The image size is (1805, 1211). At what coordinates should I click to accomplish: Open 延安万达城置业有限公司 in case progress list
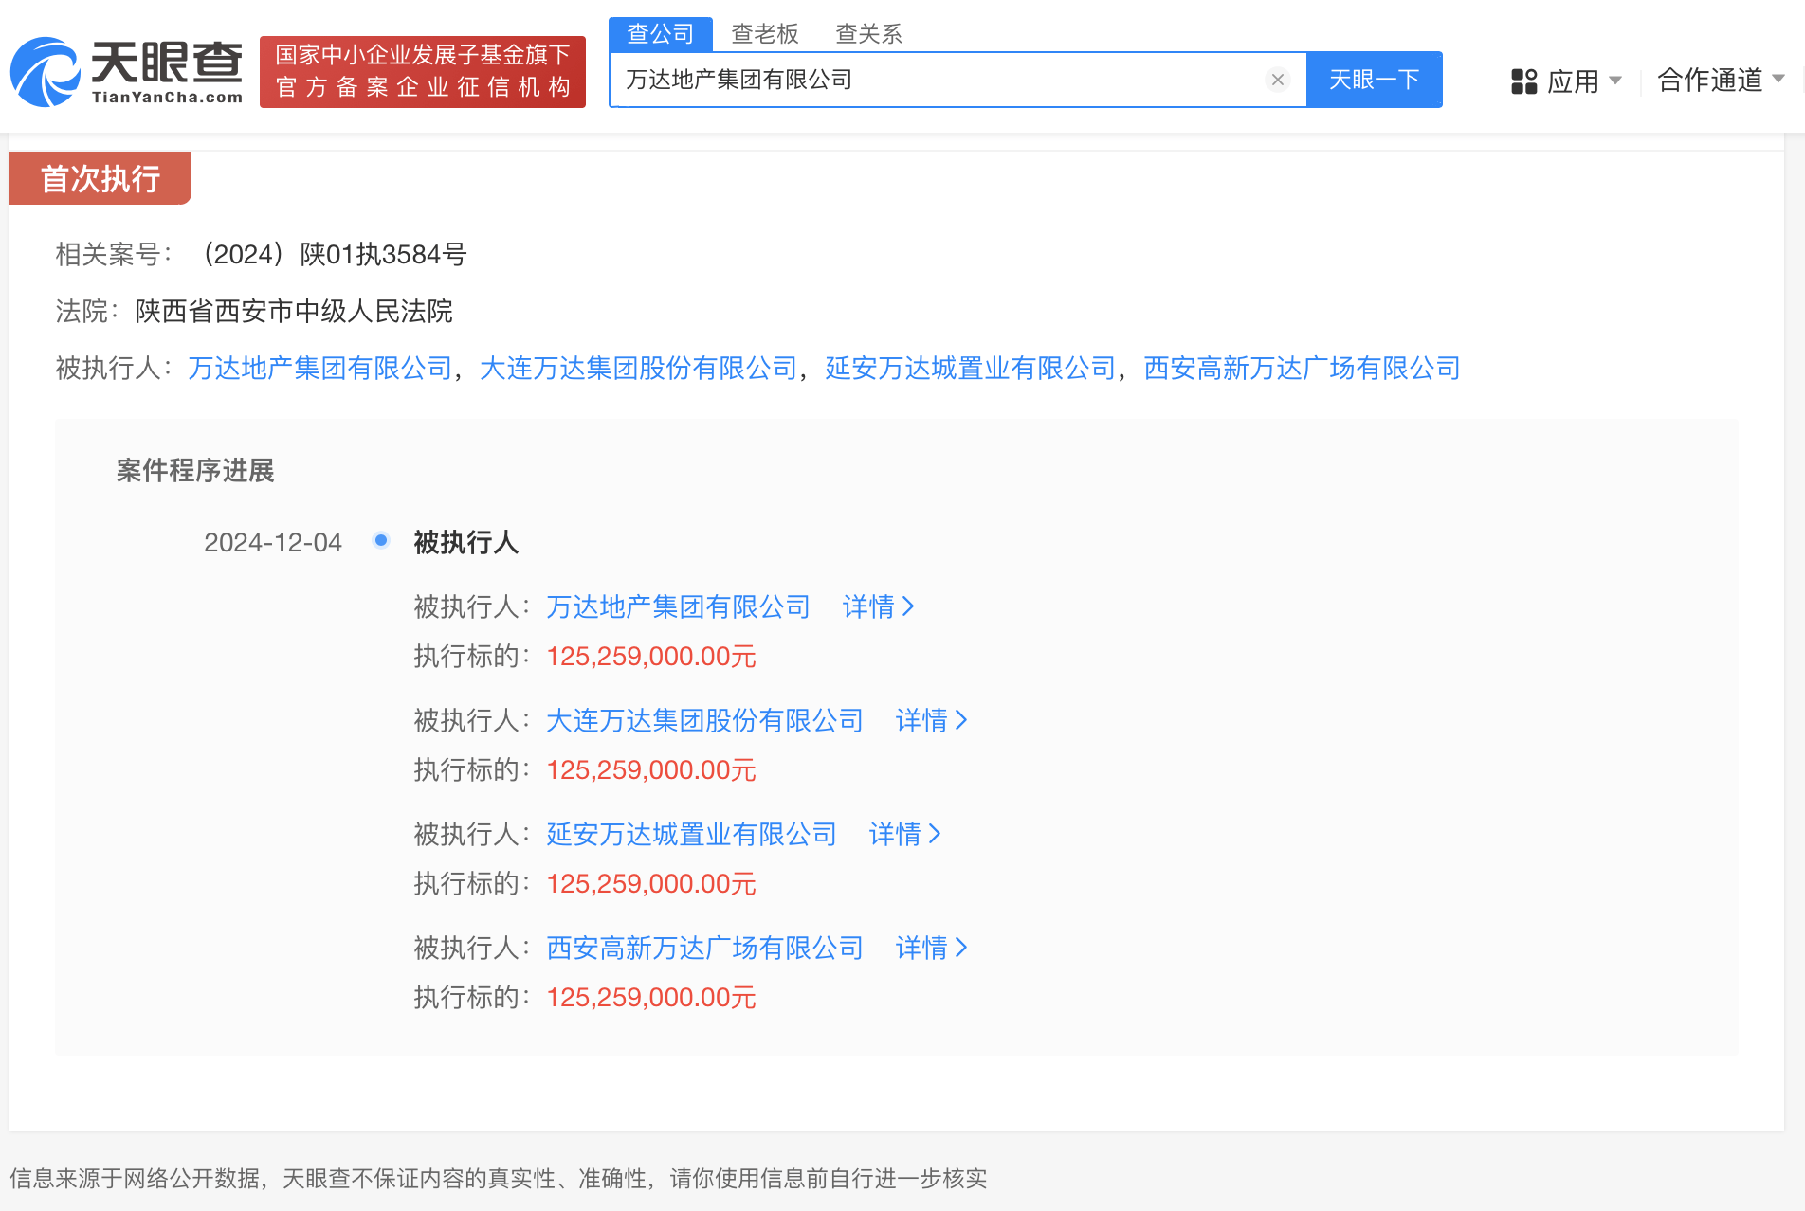tap(692, 834)
